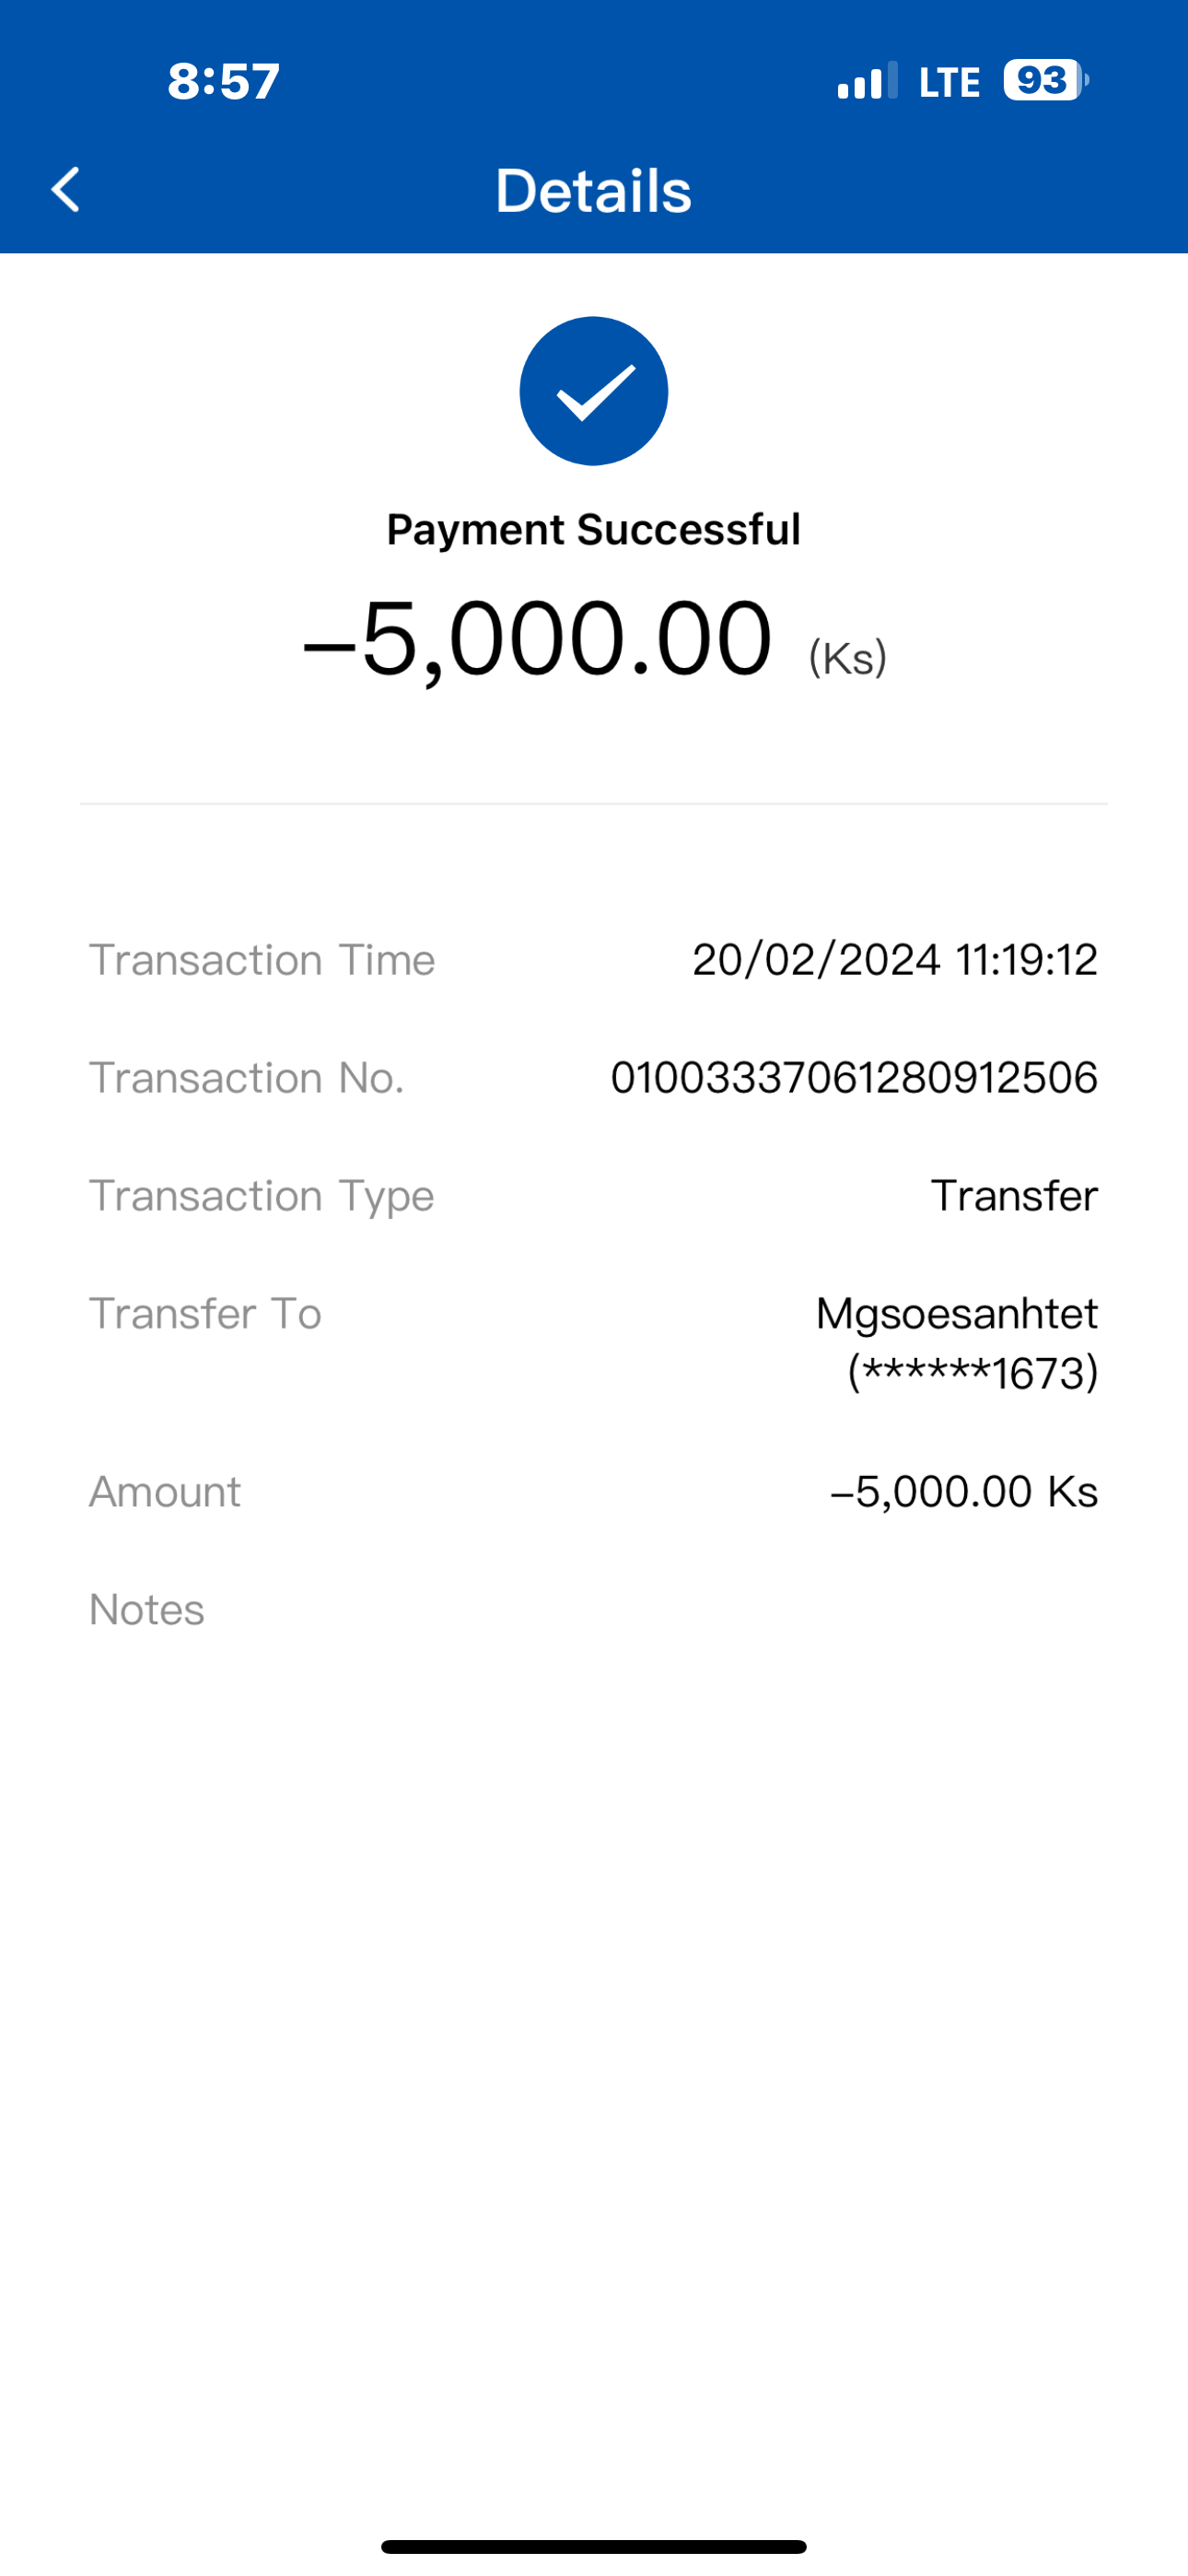The width and height of the screenshot is (1188, 2576).
Task: Click the Transaction Type label
Action: tap(261, 1196)
